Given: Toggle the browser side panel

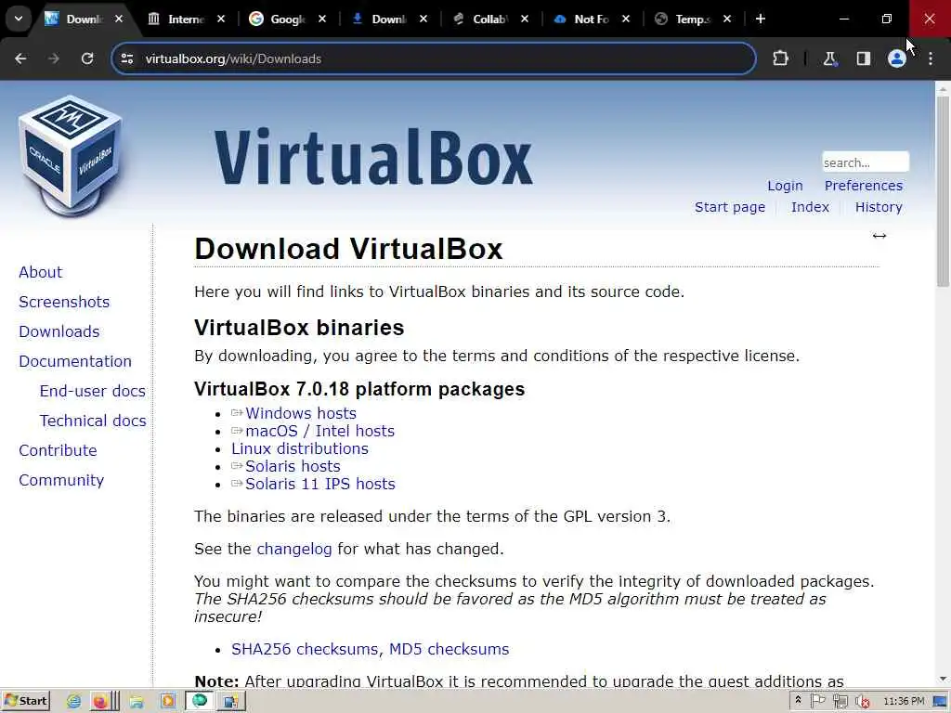Looking at the screenshot, I should pos(863,58).
